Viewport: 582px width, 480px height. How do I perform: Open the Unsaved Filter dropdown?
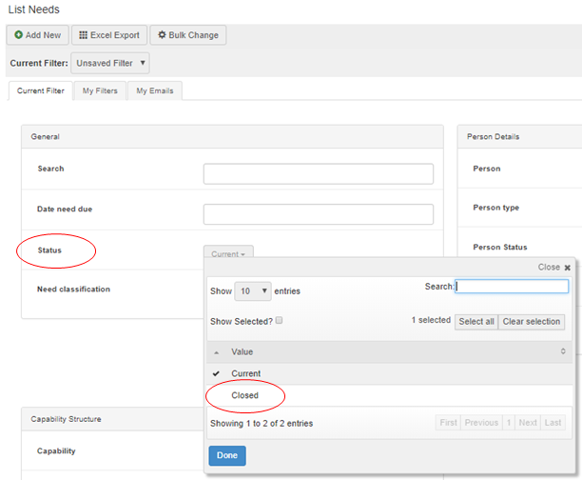pos(111,63)
